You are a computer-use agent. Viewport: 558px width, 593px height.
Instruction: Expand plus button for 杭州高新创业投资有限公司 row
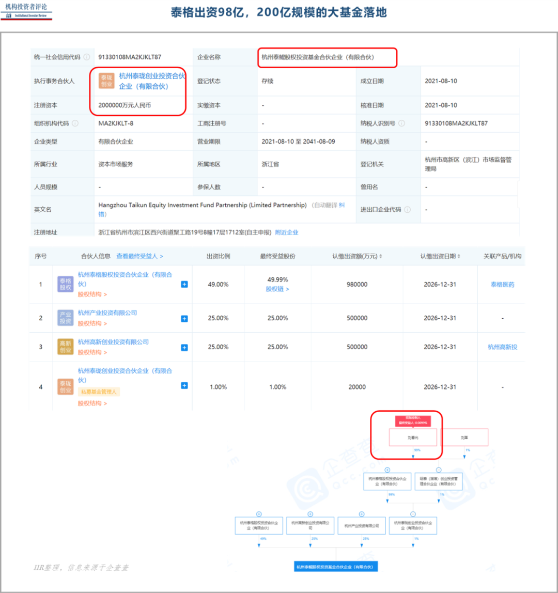tap(184, 347)
